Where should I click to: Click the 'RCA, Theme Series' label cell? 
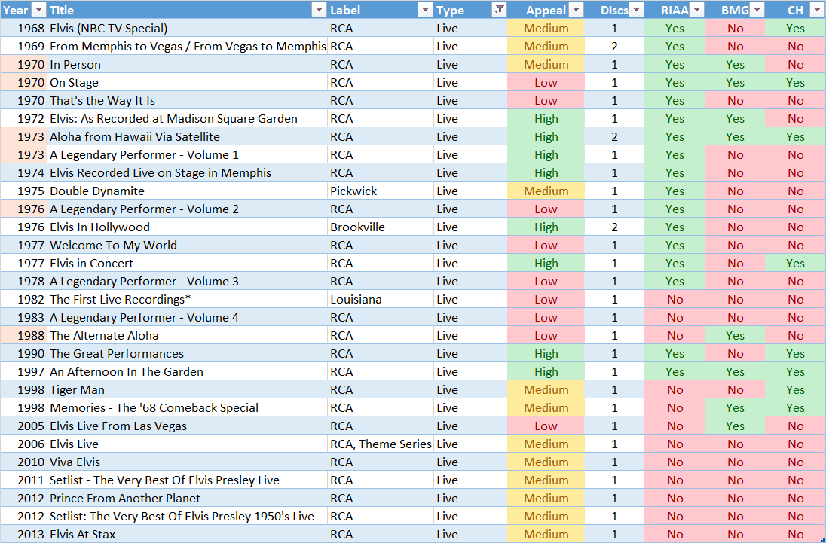(x=381, y=444)
